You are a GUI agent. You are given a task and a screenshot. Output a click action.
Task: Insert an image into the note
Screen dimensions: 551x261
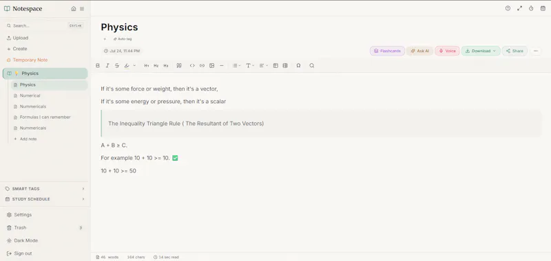click(212, 65)
